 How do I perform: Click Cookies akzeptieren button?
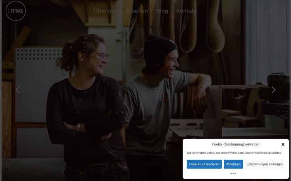(204, 164)
